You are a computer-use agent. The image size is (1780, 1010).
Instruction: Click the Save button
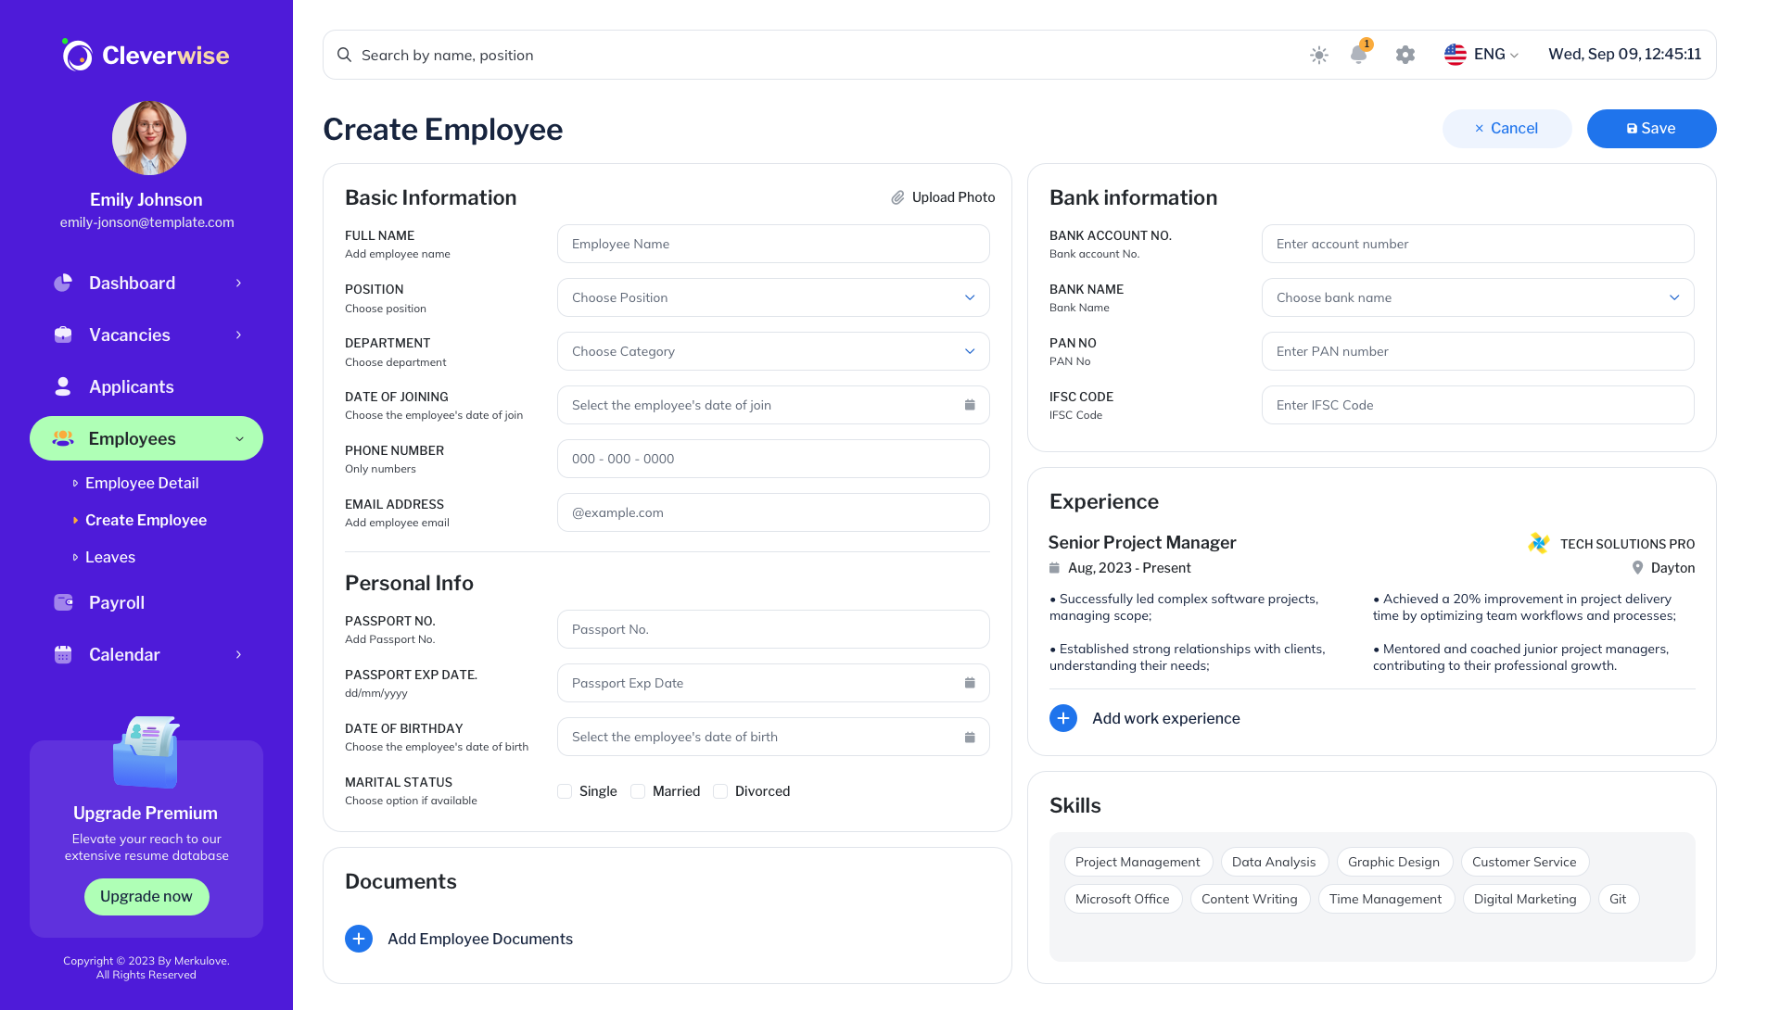click(x=1651, y=128)
